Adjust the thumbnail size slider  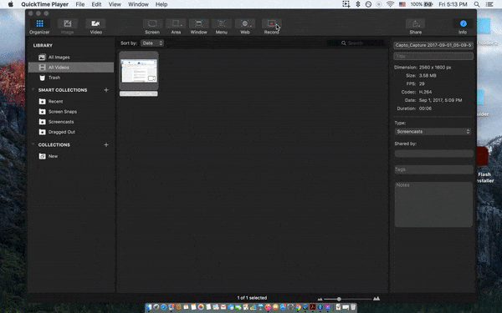(x=339, y=299)
